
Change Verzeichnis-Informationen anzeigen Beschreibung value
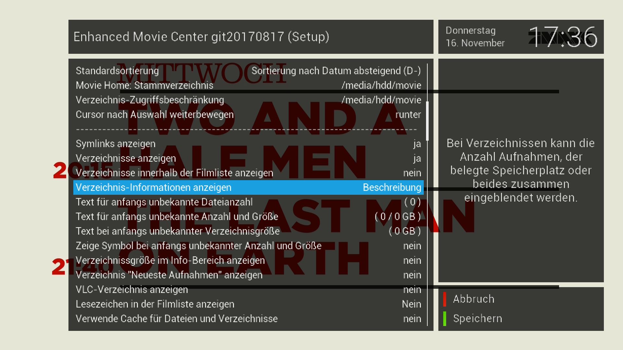point(392,187)
